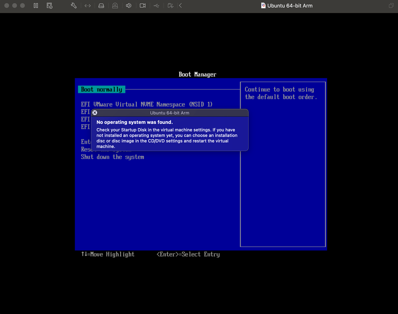Click the yellow minimize window button

[15, 6]
